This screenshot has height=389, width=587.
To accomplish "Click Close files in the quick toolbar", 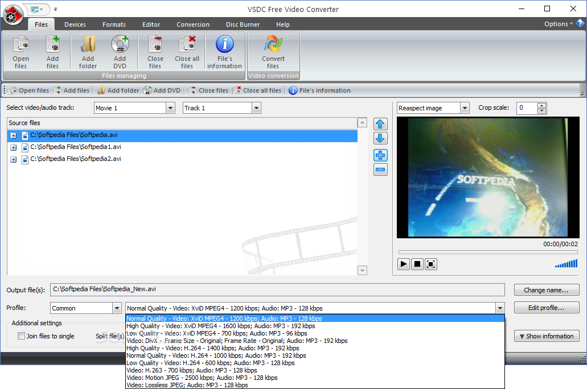I will pyautogui.click(x=208, y=90).
